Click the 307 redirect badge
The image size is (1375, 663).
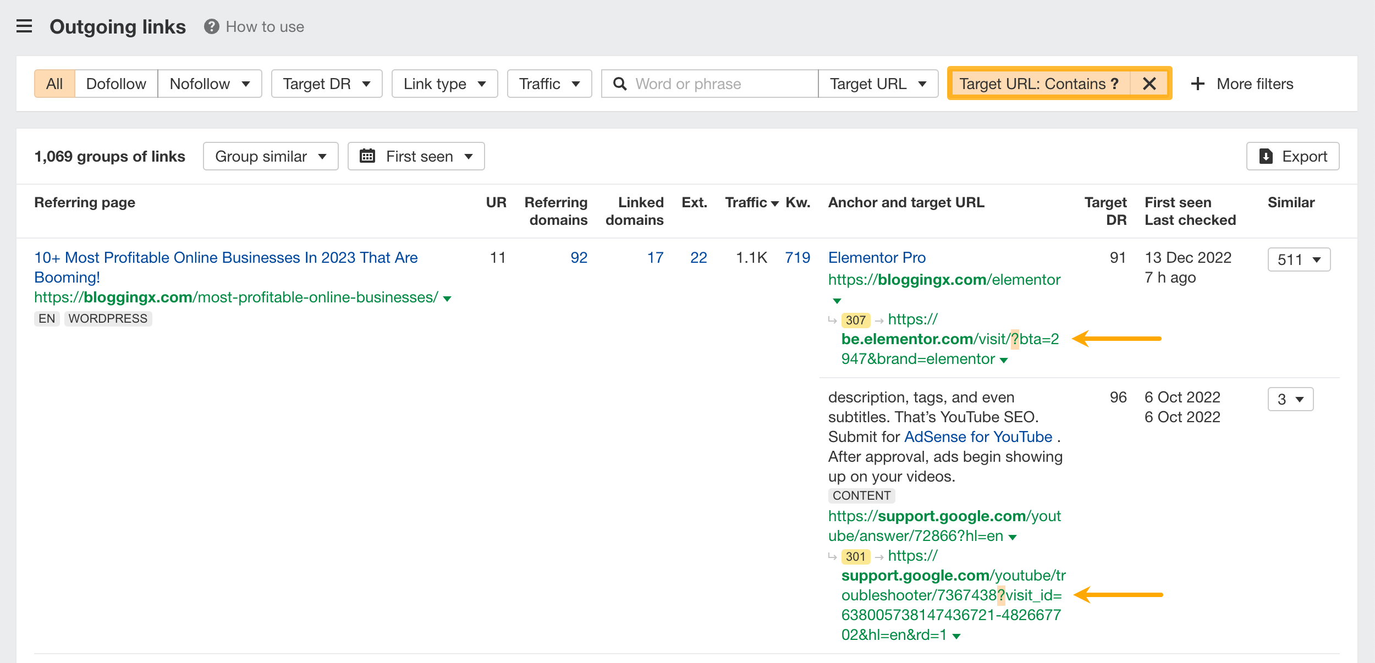coord(856,320)
